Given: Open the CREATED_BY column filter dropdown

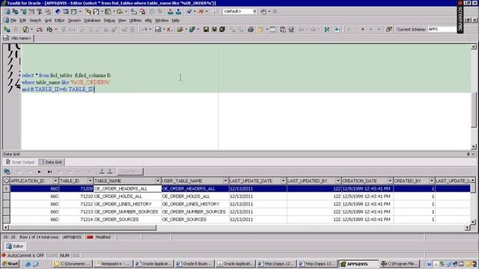Looking at the screenshot, I should 432,181.
